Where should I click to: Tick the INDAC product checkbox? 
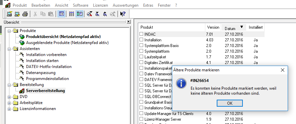[141, 34]
